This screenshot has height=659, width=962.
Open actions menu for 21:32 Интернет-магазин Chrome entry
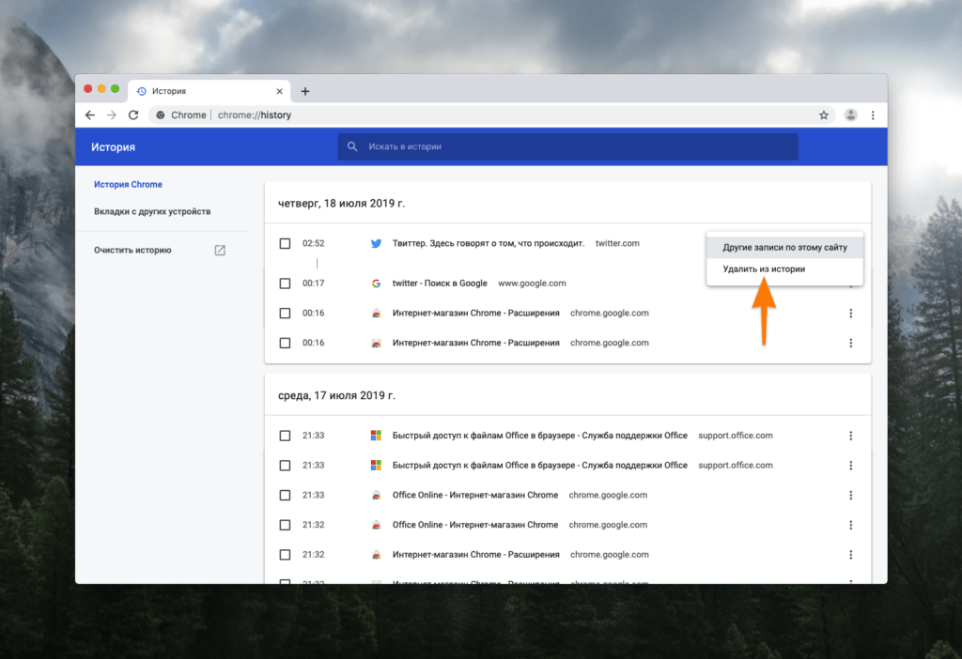point(850,555)
